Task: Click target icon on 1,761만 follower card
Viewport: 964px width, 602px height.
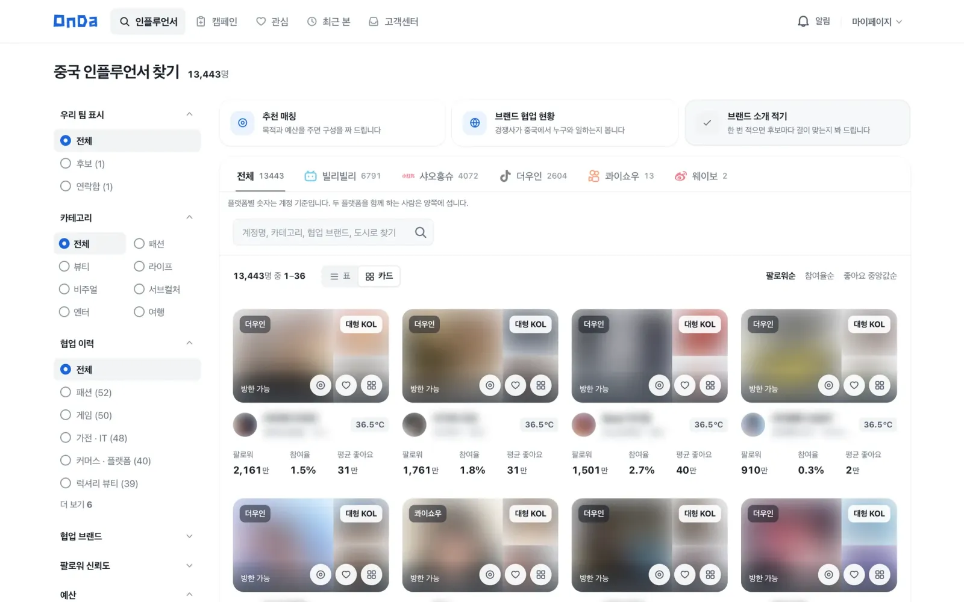Action: (x=490, y=385)
